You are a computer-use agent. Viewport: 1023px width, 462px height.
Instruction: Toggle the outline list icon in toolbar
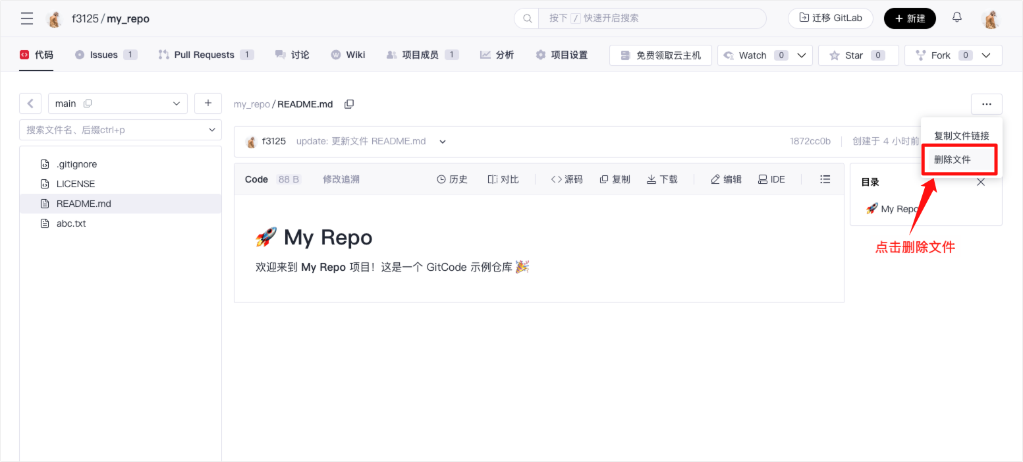(x=825, y=179)
